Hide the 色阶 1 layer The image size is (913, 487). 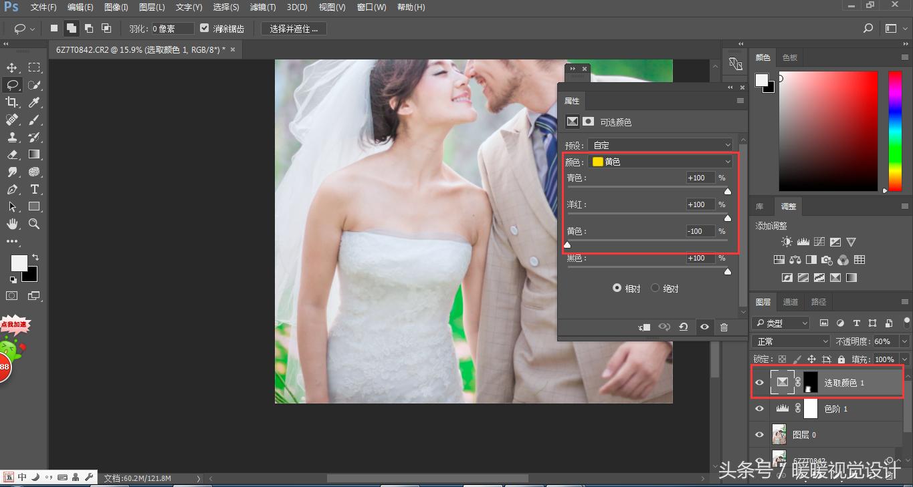tap(759, 409)
